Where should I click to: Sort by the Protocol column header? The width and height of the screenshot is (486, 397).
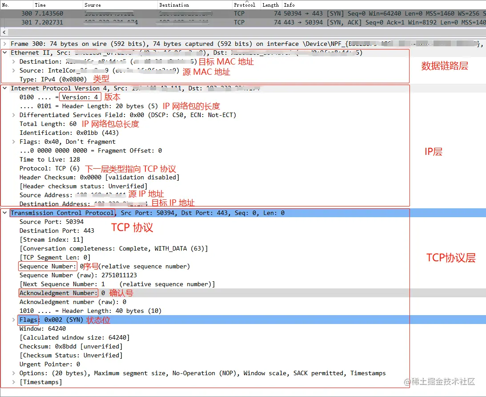[246, 4]
